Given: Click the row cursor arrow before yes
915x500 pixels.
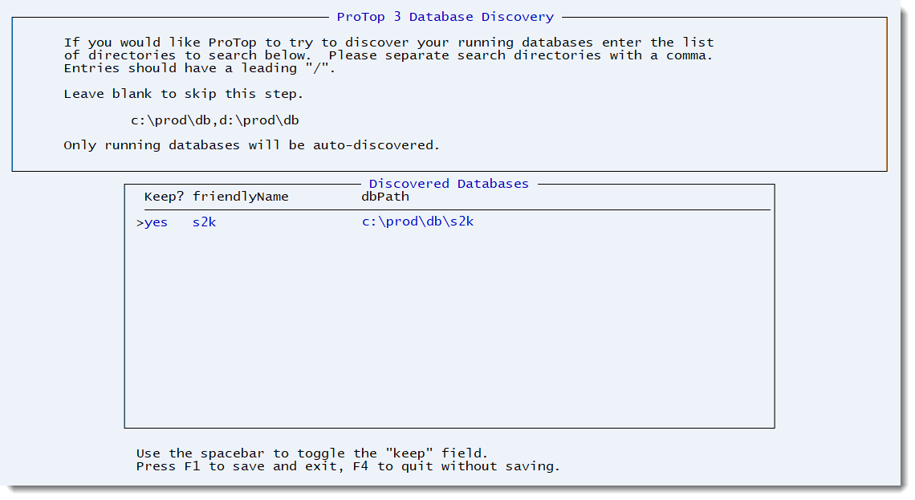Looking at the screenshot, I should (x=140, y=223).
